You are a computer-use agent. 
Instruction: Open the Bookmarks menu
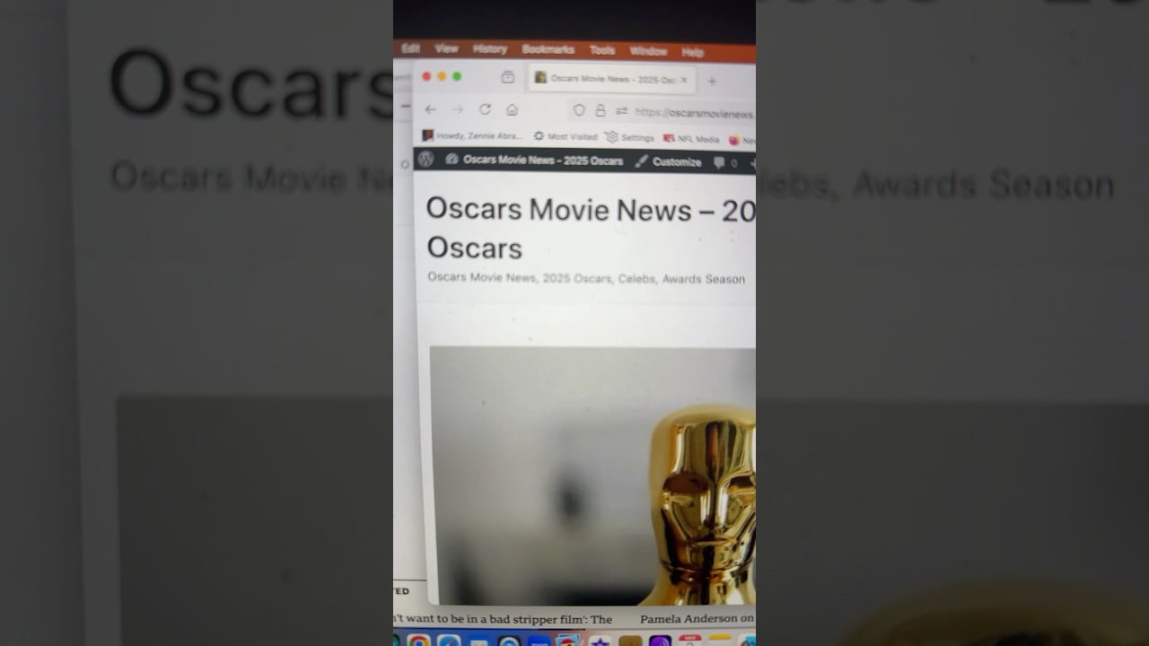coord(548,50)
